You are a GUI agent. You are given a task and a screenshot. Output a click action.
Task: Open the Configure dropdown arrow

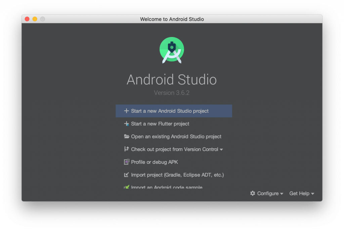pyautogui.click(x=282, y=194)
